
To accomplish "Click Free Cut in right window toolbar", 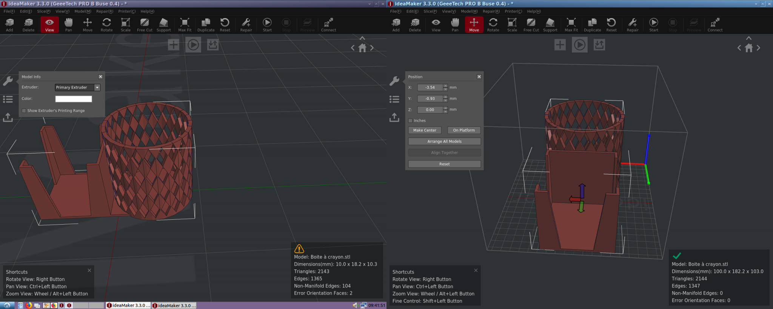I will tap(531, 25).
